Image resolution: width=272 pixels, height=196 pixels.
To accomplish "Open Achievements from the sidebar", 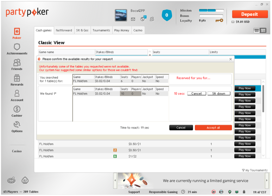I will (17, 49).
